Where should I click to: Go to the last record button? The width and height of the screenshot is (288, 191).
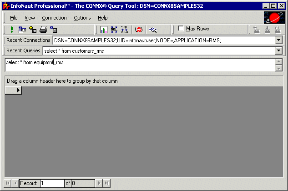click(107, 183)
